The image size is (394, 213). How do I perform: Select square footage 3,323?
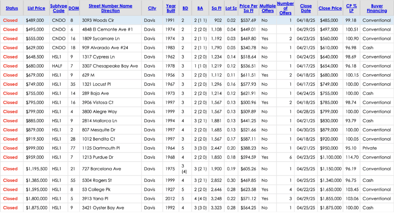pos(216,208)
